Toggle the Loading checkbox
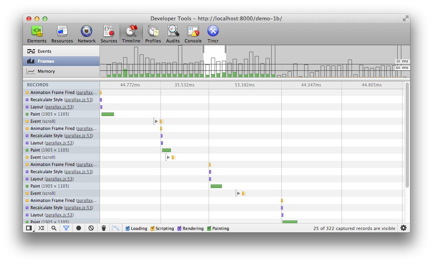 click(x=128, y=228)
